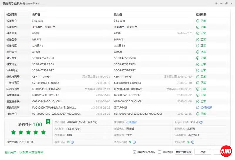
Task: Open 如何判断? link for LCD screen
Action: point(206,108)
